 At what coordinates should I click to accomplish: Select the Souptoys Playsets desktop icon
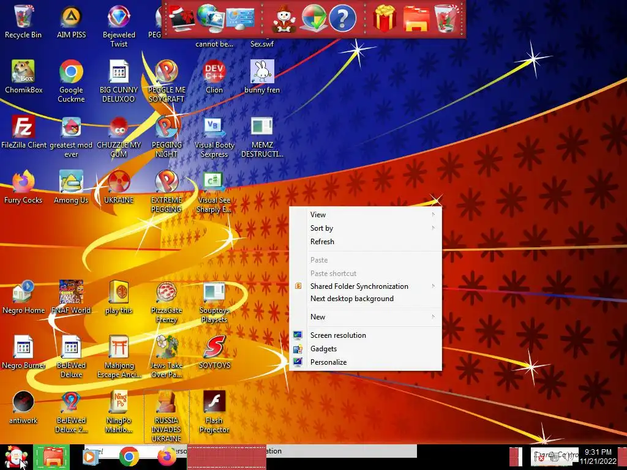[x=214, y=302]
